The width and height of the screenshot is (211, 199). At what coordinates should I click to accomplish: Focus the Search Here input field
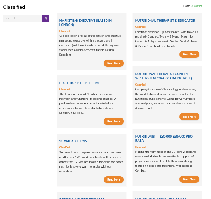(x=22, y=18)
